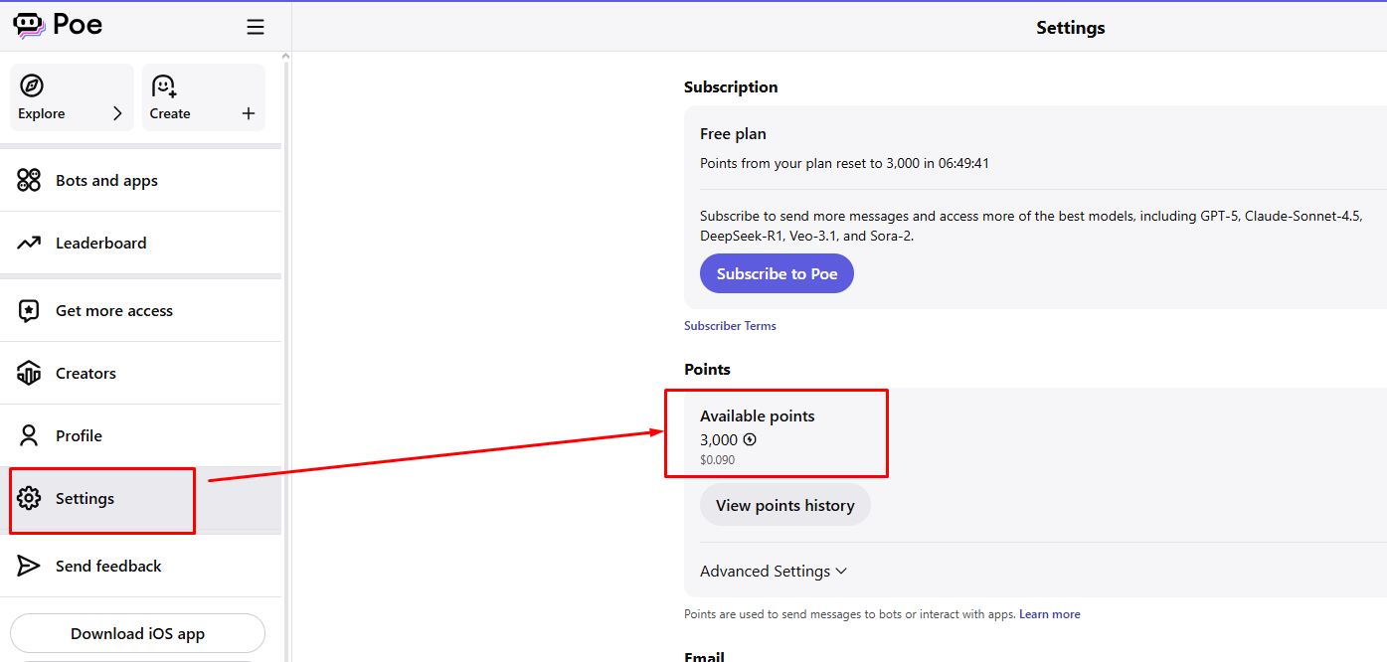Click the Send feedback paper plane icon

pos(29,566)
